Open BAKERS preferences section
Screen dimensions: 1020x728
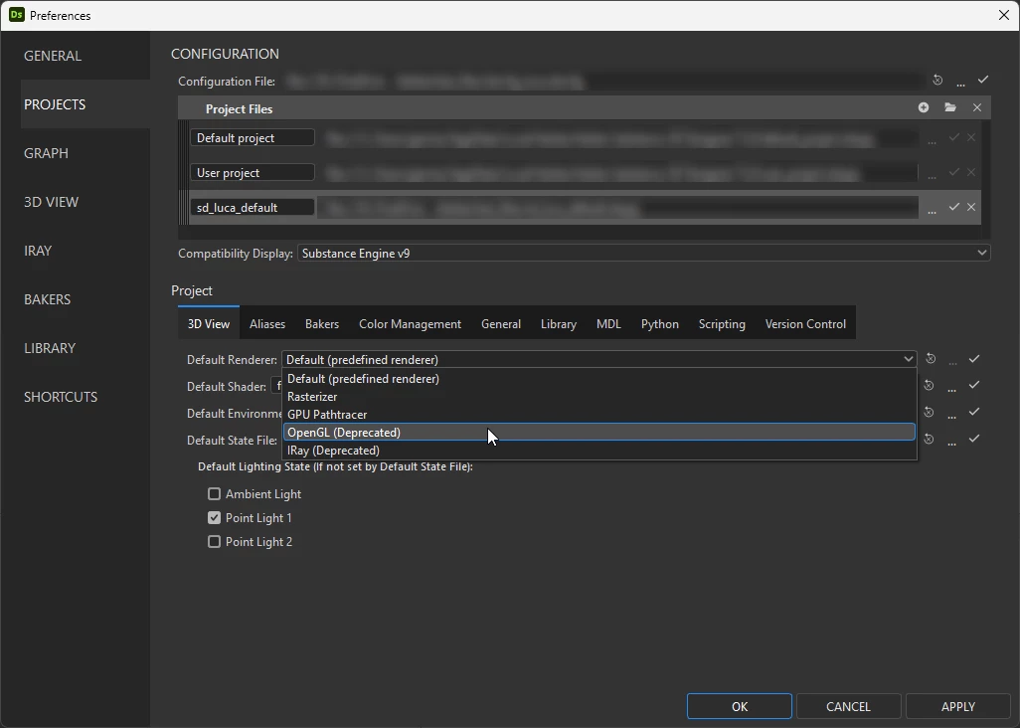click(x=85, y=299)
